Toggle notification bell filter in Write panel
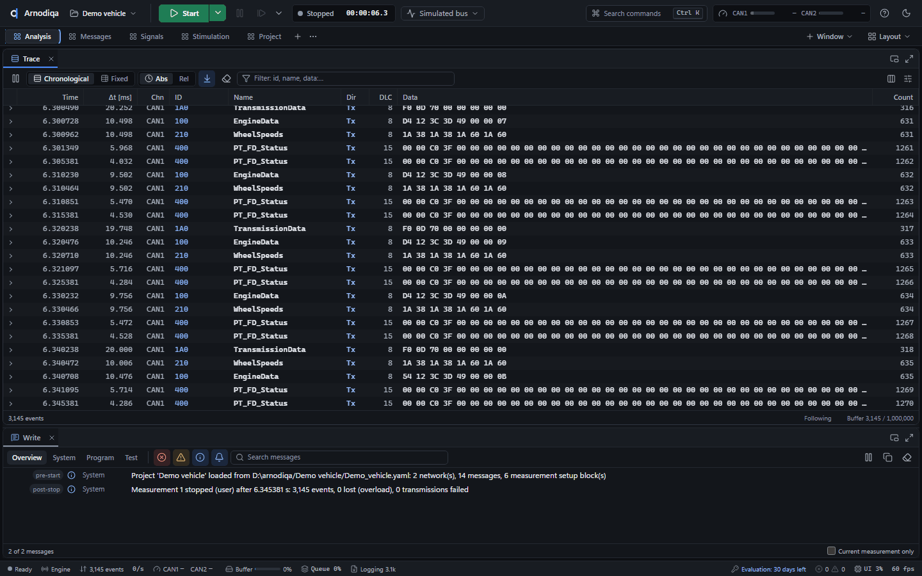 click(219, 457)
